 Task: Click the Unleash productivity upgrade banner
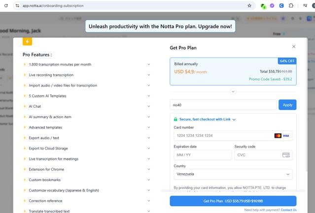(x=160, y=26)
